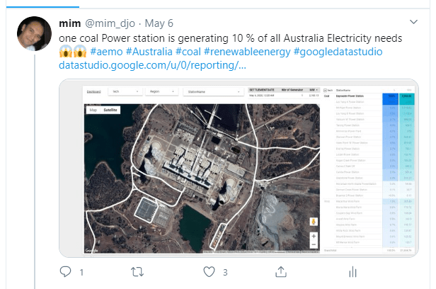Click the #googledatastudio hashtag
Image resolution: width=436 pixels, height=289 pixels.
pyautogui.click(x=333, y=52)
